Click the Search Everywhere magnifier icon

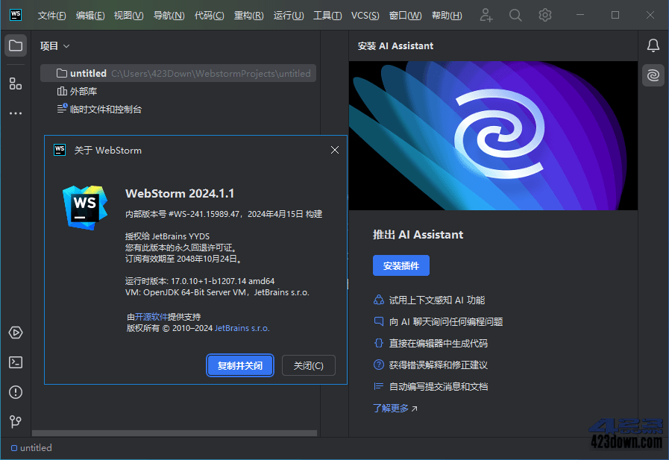click(x=515, y=14)
